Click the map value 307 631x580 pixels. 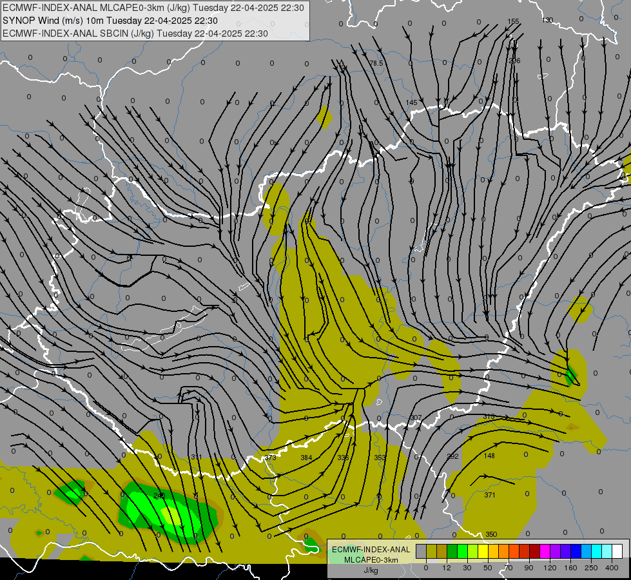pos(416,418)
